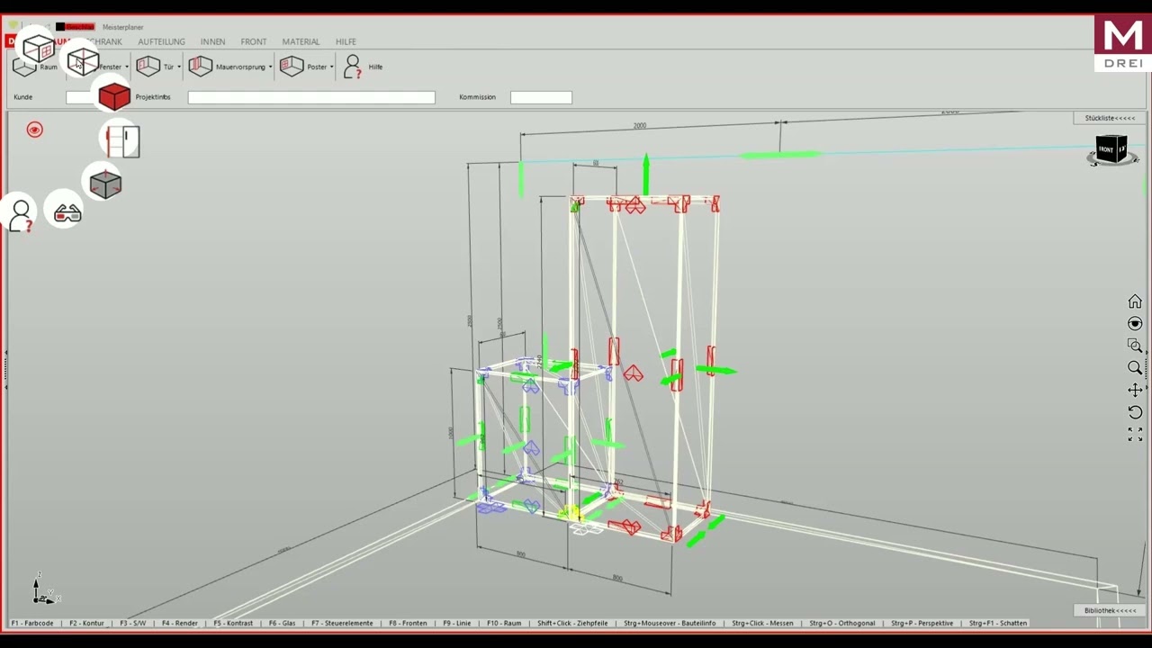
Task: Click the FRONT view cube navigator
Action: point(1111,149)
